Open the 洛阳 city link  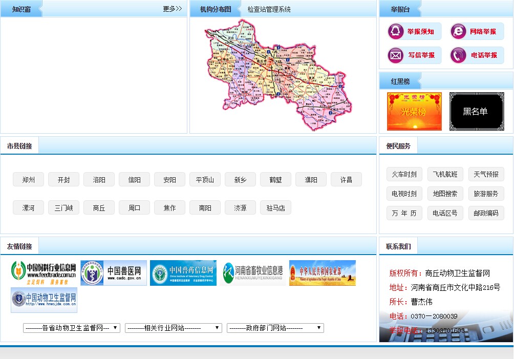pyautogui.click(x=99, y=180)
